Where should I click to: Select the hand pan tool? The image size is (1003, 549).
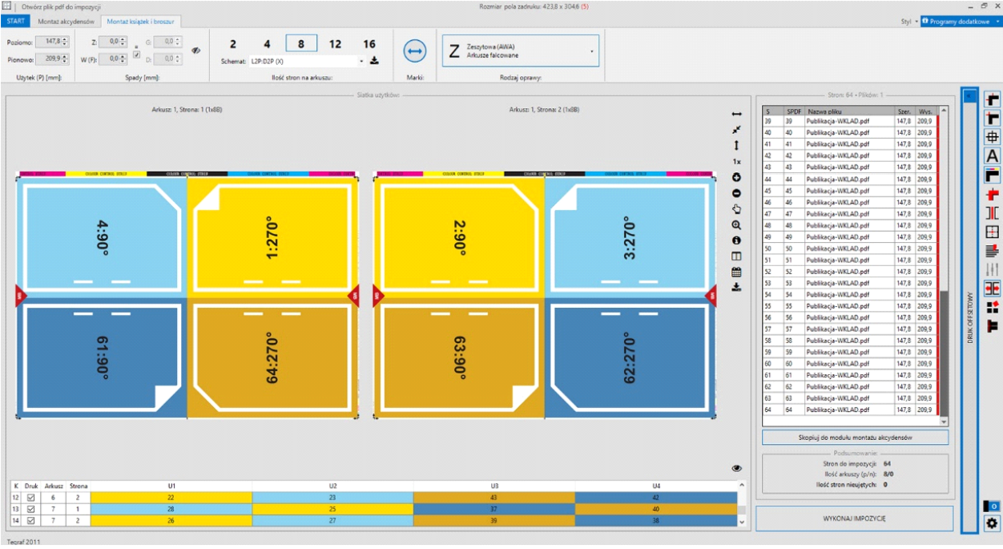pos(736,209)
